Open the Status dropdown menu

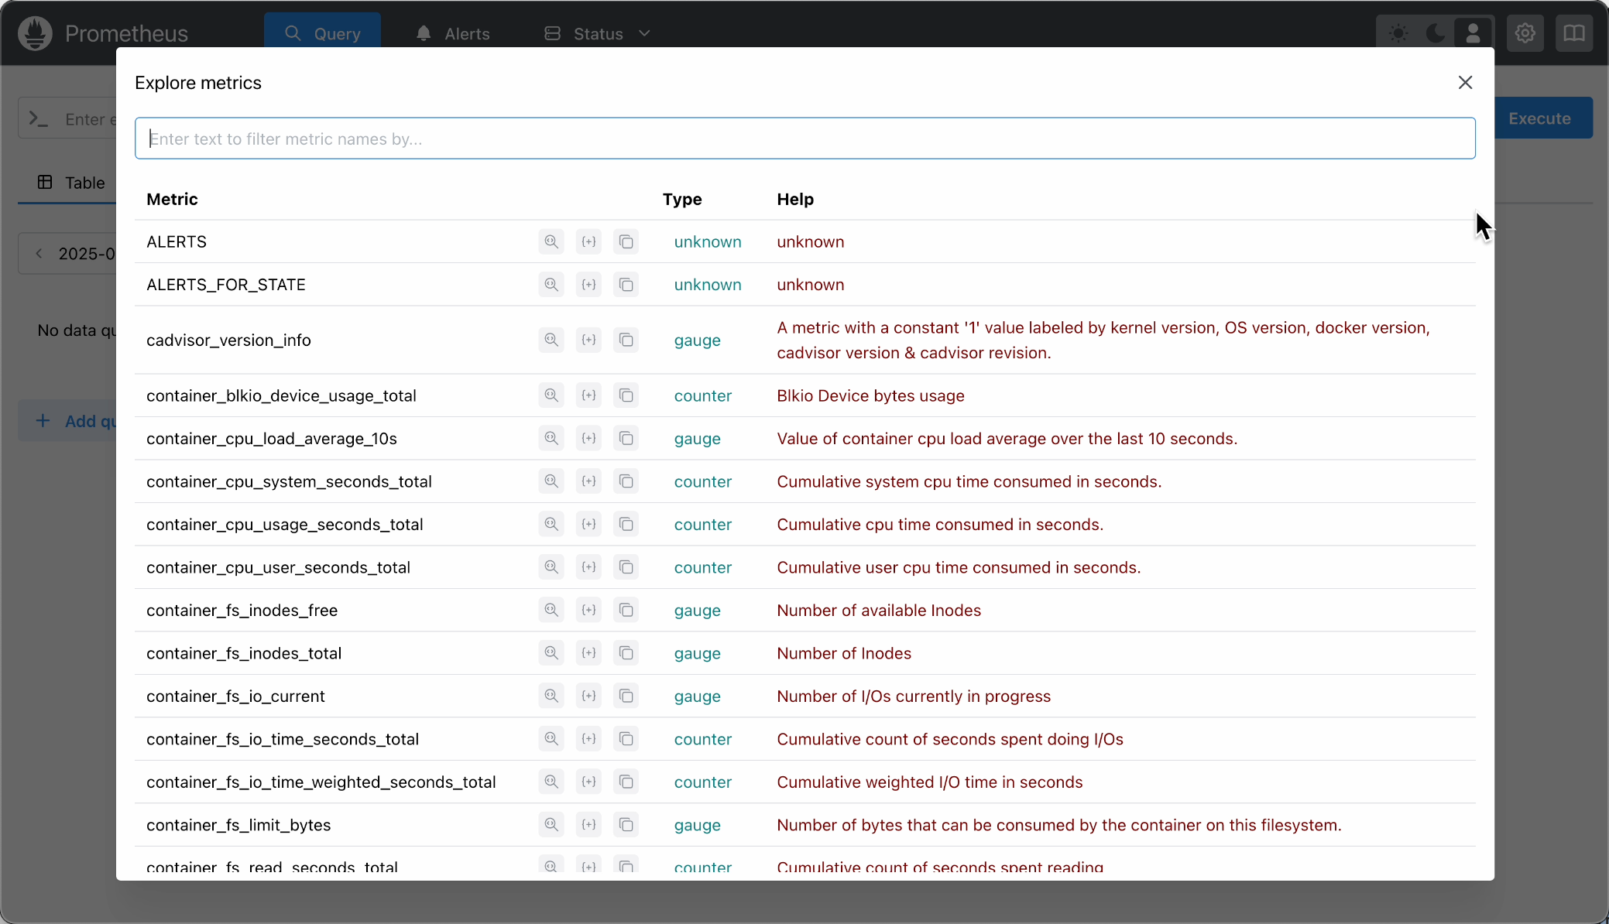tap(597, 33)
